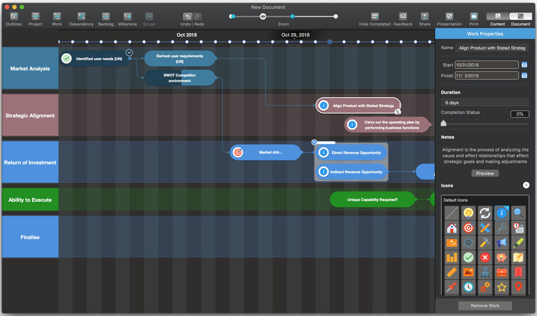Screen dimensions: 537x316
Task: Choose the house icon in Default Icons
Action: tap(452, 228)
